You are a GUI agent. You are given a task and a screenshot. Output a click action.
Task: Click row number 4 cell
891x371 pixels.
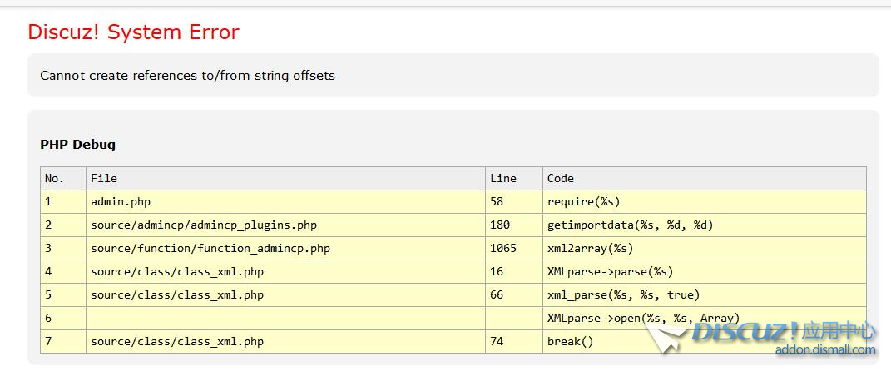63,271
